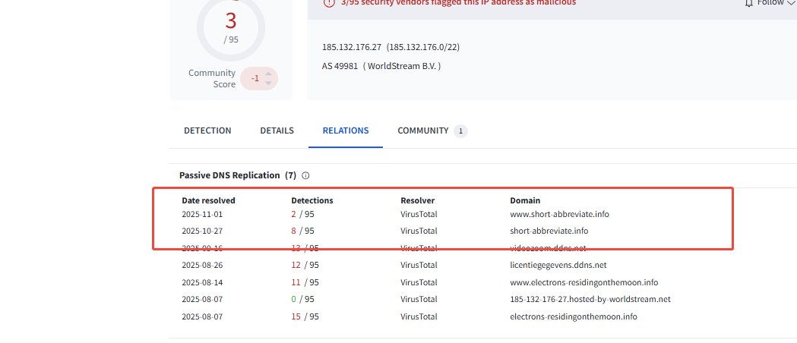
Task: Click the 2025-11-01 date cell
Action: tap(202, 214)
